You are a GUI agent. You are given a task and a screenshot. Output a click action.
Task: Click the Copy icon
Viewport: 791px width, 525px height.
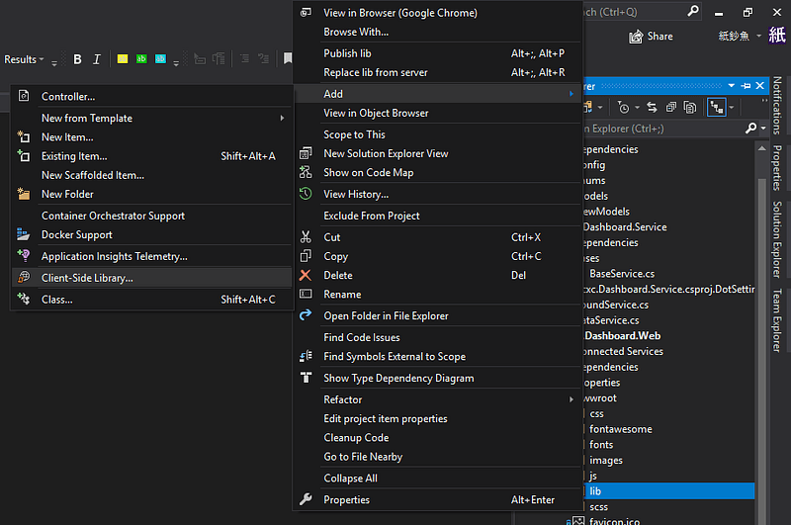tap(306, 256)
